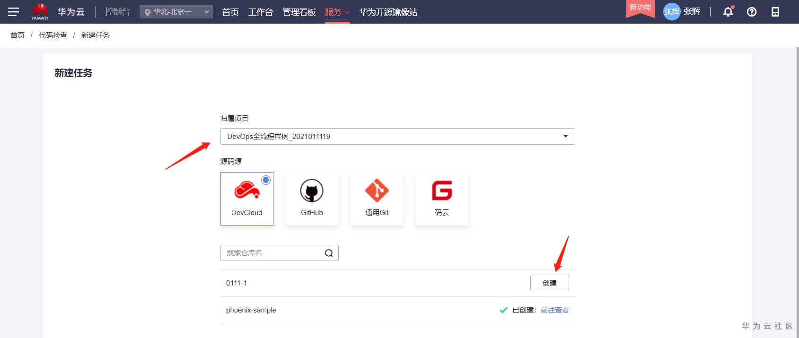Click 前往查看 for phoenix-sample
This screenshot has height=338, width=799.
tap(555, 310)
